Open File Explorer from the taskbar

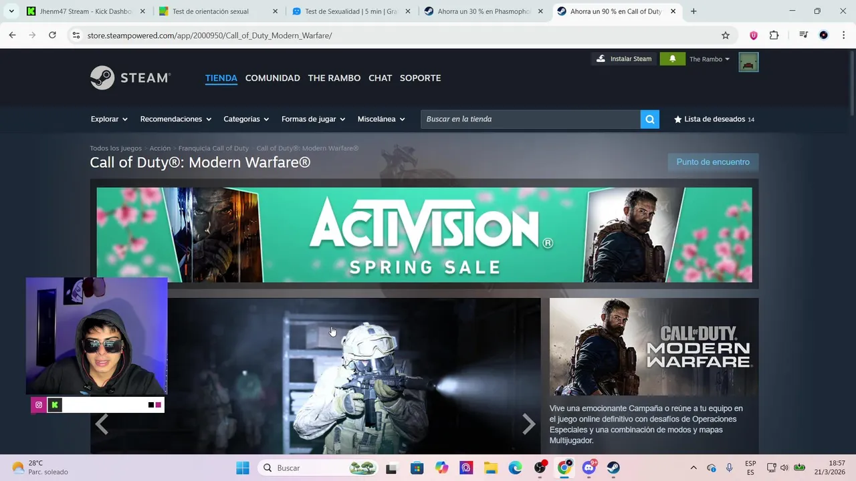click(490, 468)
